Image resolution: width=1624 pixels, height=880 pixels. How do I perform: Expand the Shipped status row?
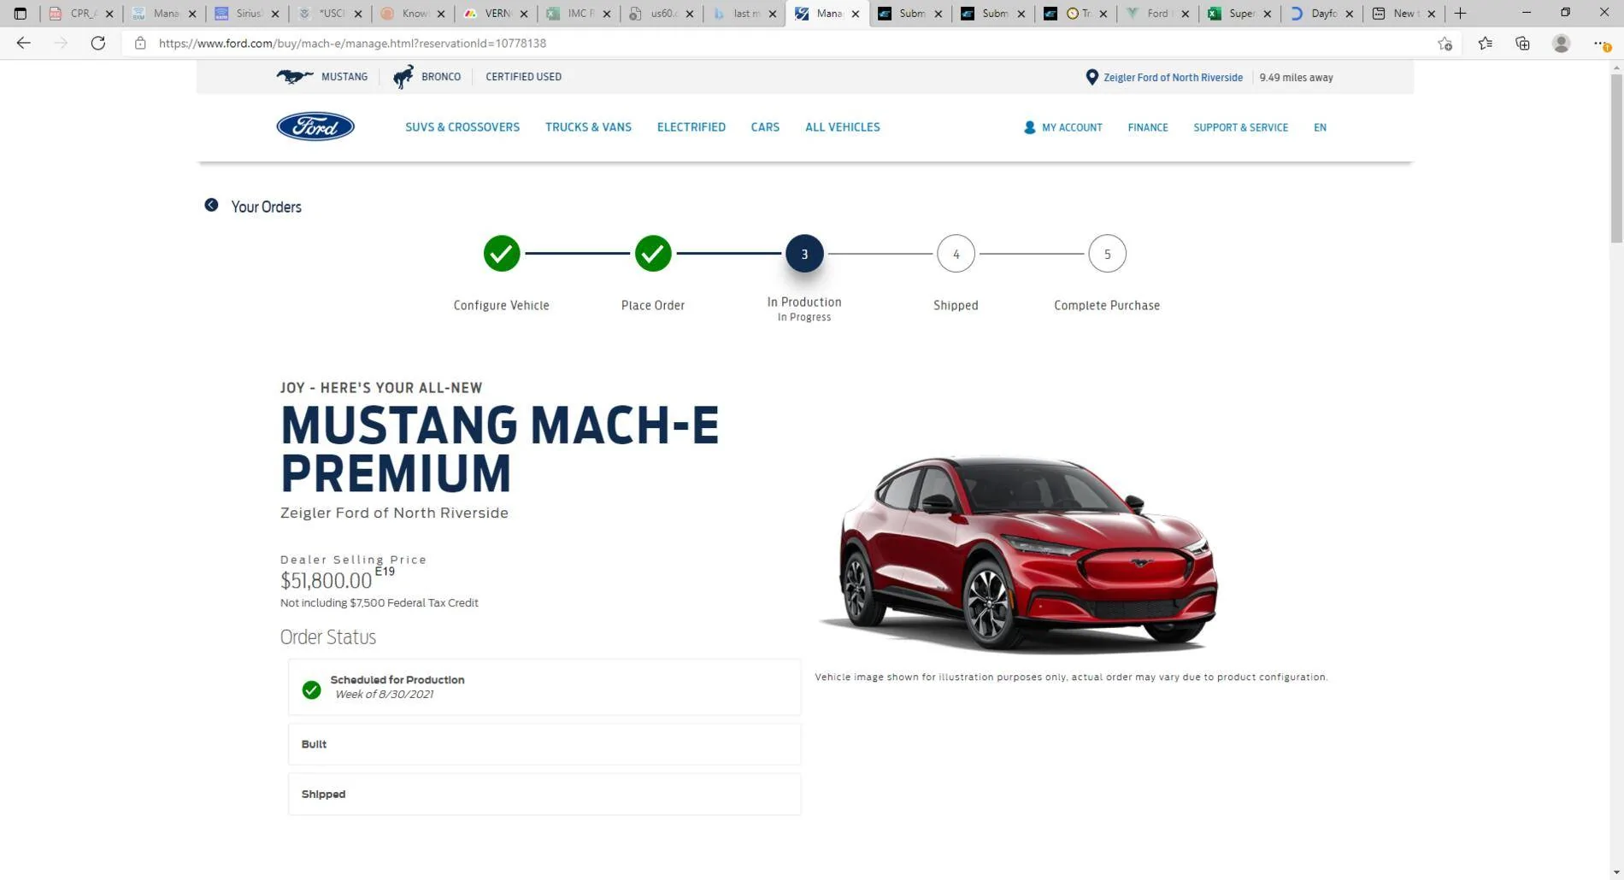tap(544, 794)
